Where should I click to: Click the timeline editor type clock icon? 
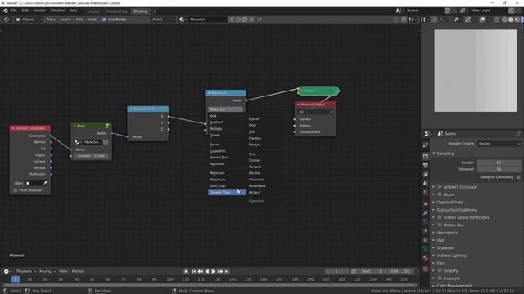pos(6,271)
